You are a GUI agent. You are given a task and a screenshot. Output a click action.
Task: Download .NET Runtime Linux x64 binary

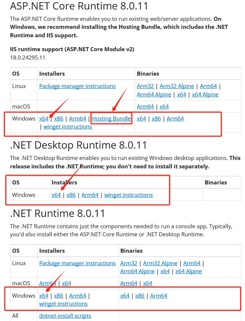pyautogui.click(x=165, y=271)
